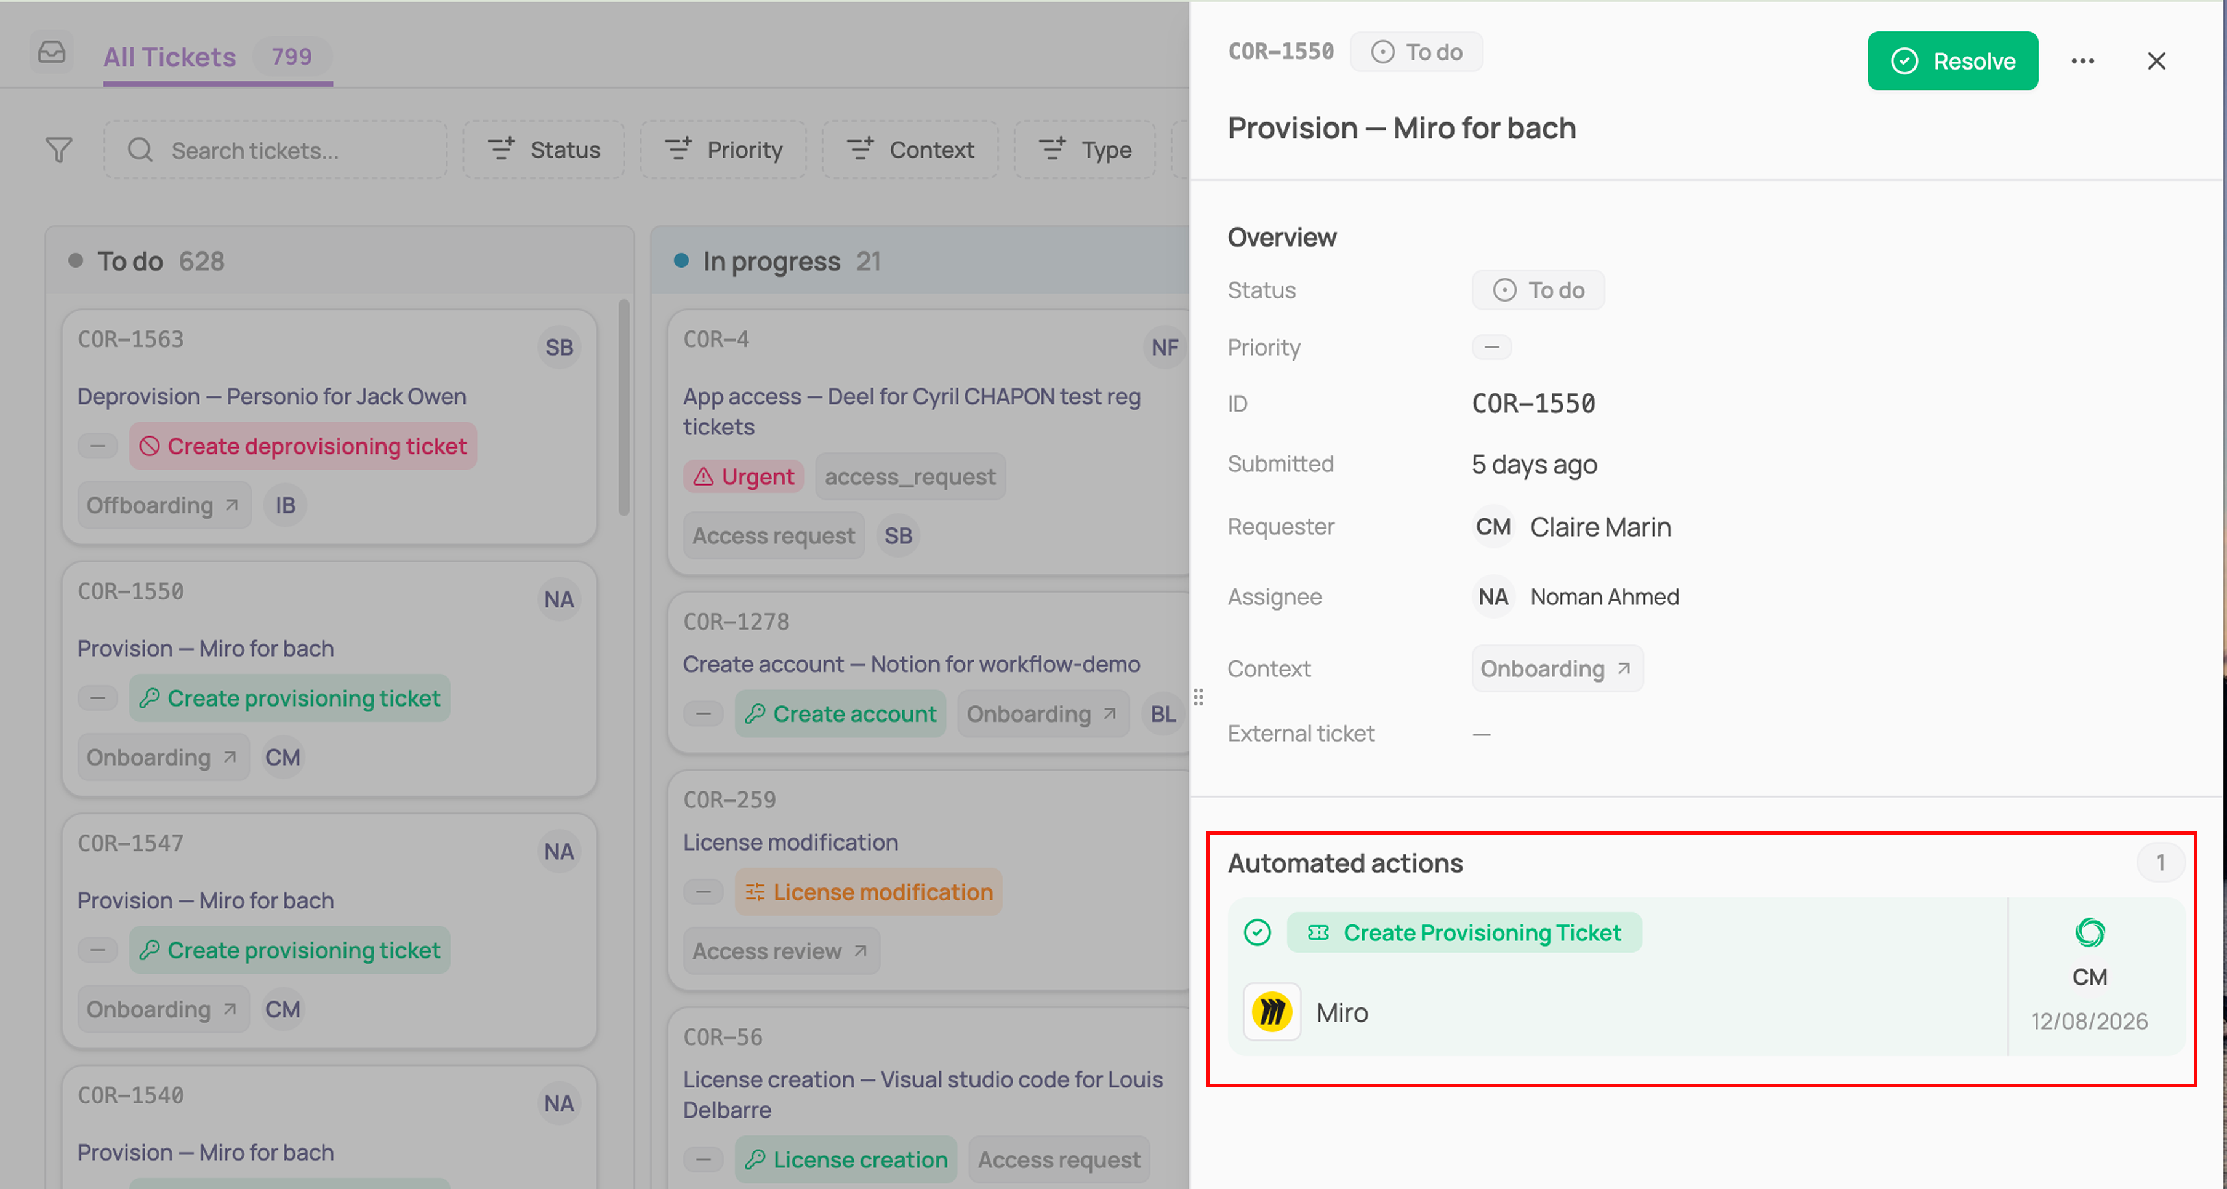
Task: Click Create provisioning ticket on COR-1547
Action: [x=290, y=950]
